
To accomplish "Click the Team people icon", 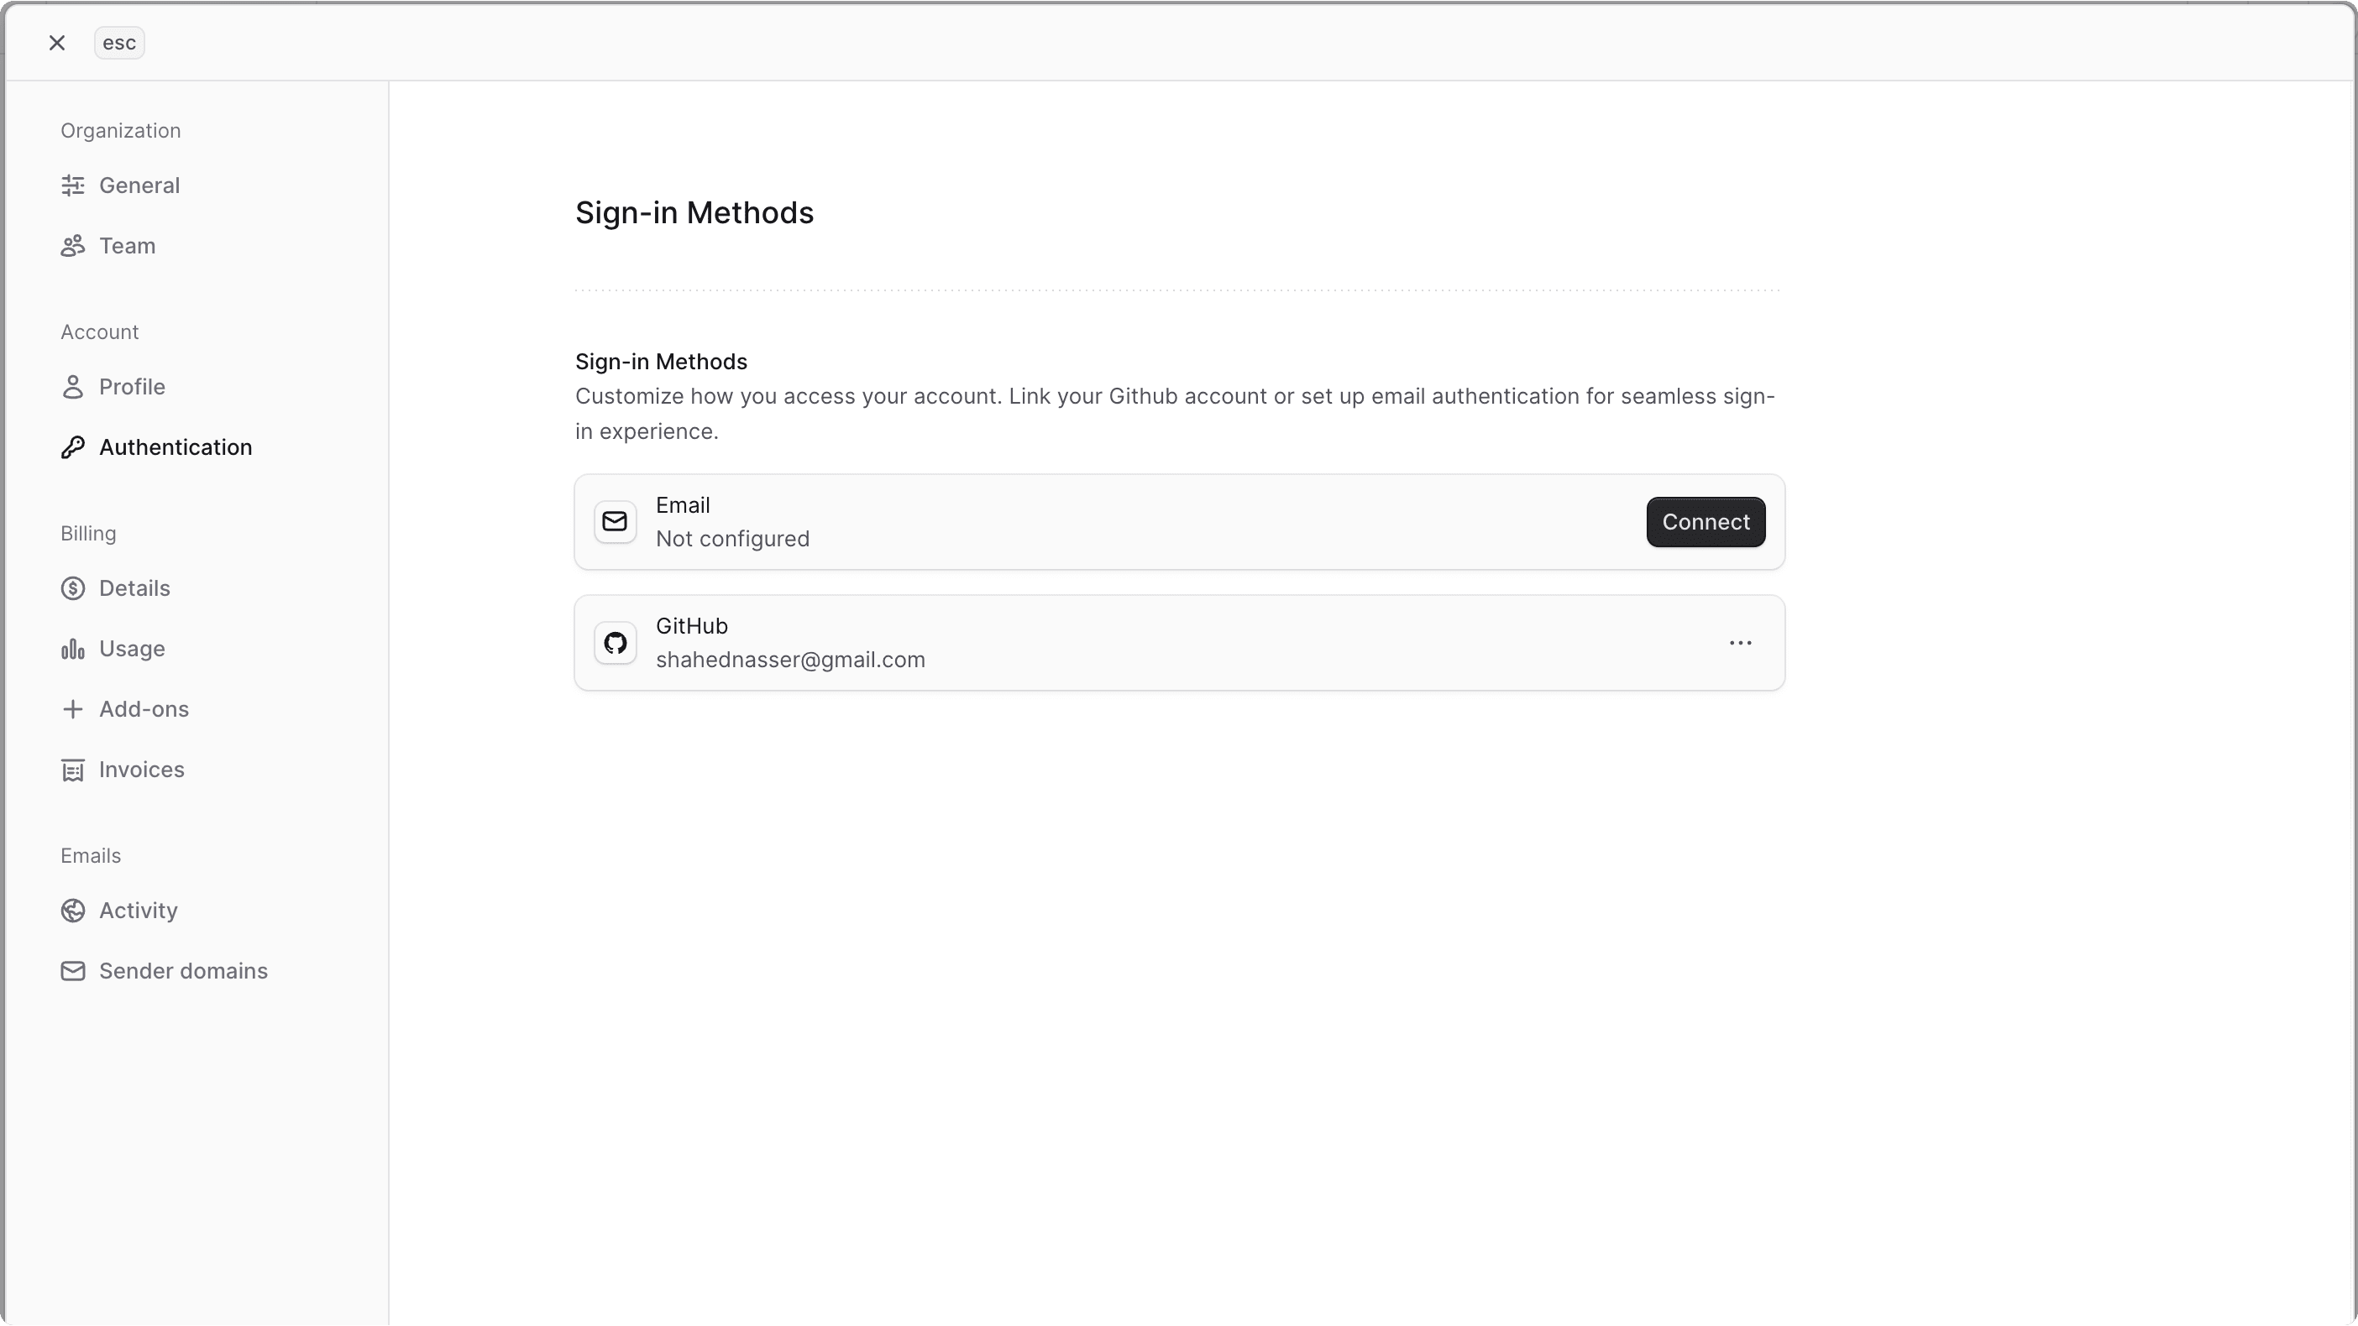I will 73,245.
